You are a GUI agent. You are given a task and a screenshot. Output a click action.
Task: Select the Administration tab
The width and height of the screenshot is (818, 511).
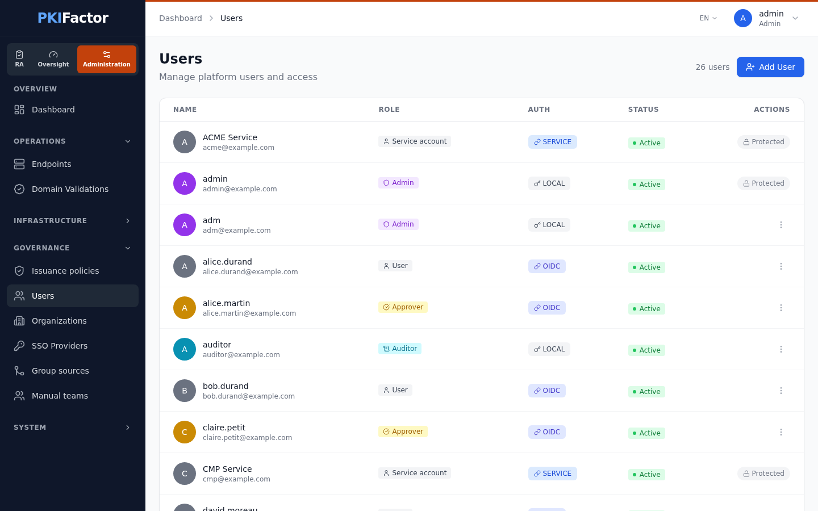pos(107,59)
